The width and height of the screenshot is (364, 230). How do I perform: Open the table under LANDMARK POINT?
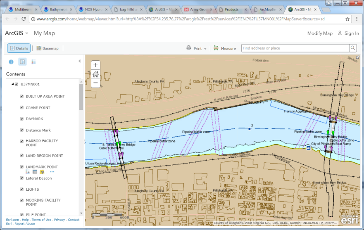coord(35,172)
